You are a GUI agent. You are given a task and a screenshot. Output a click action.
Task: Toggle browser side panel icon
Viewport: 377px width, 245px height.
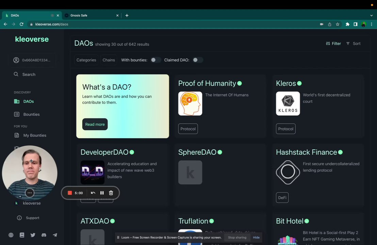pos(355,24)
